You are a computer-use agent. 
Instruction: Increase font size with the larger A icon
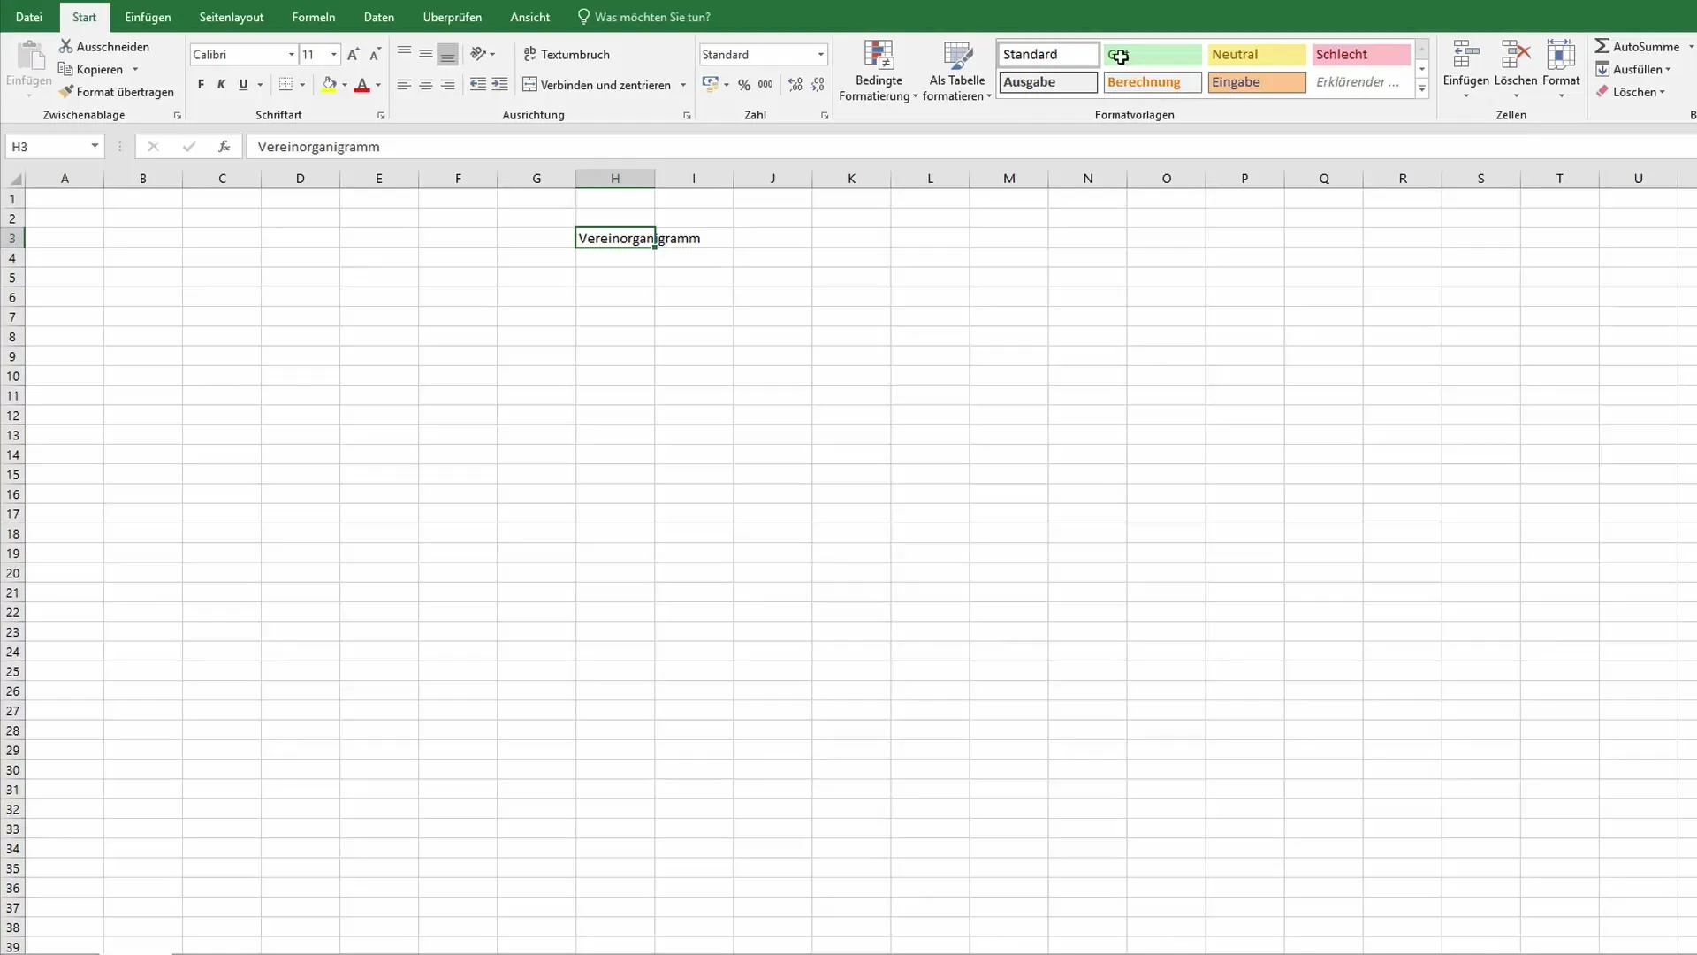pos(353,55)
